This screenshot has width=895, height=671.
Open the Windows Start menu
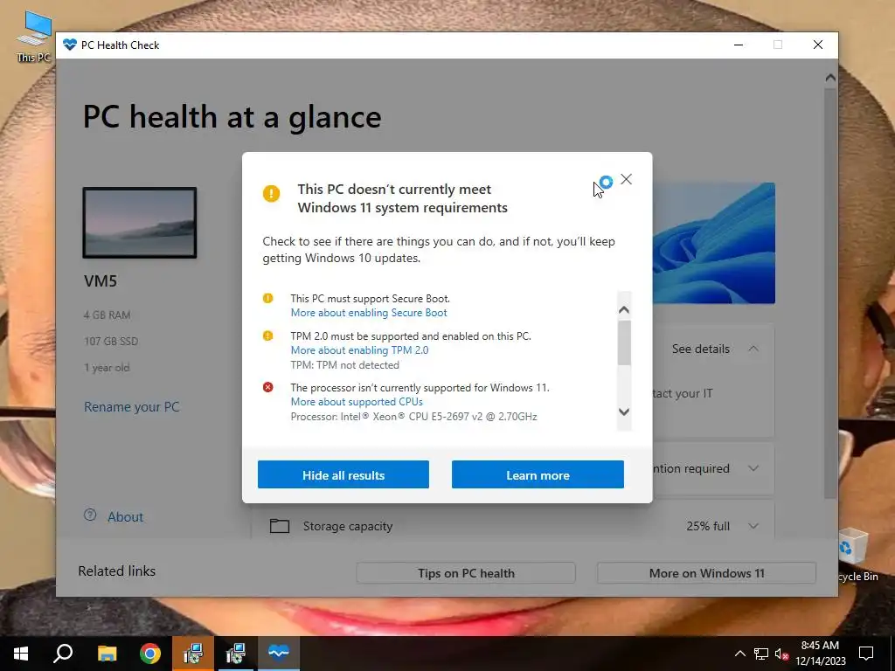pyautogui.click(x=21, y=654)
